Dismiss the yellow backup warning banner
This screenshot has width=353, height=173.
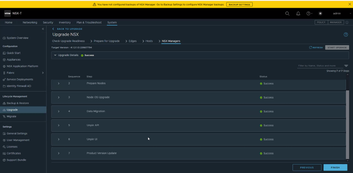click(349, 4)
